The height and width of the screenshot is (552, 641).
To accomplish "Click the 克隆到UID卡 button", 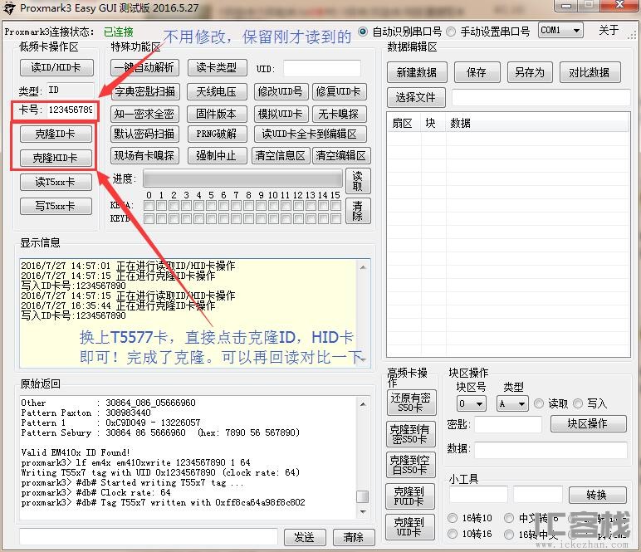I will [x=409, y=527].
